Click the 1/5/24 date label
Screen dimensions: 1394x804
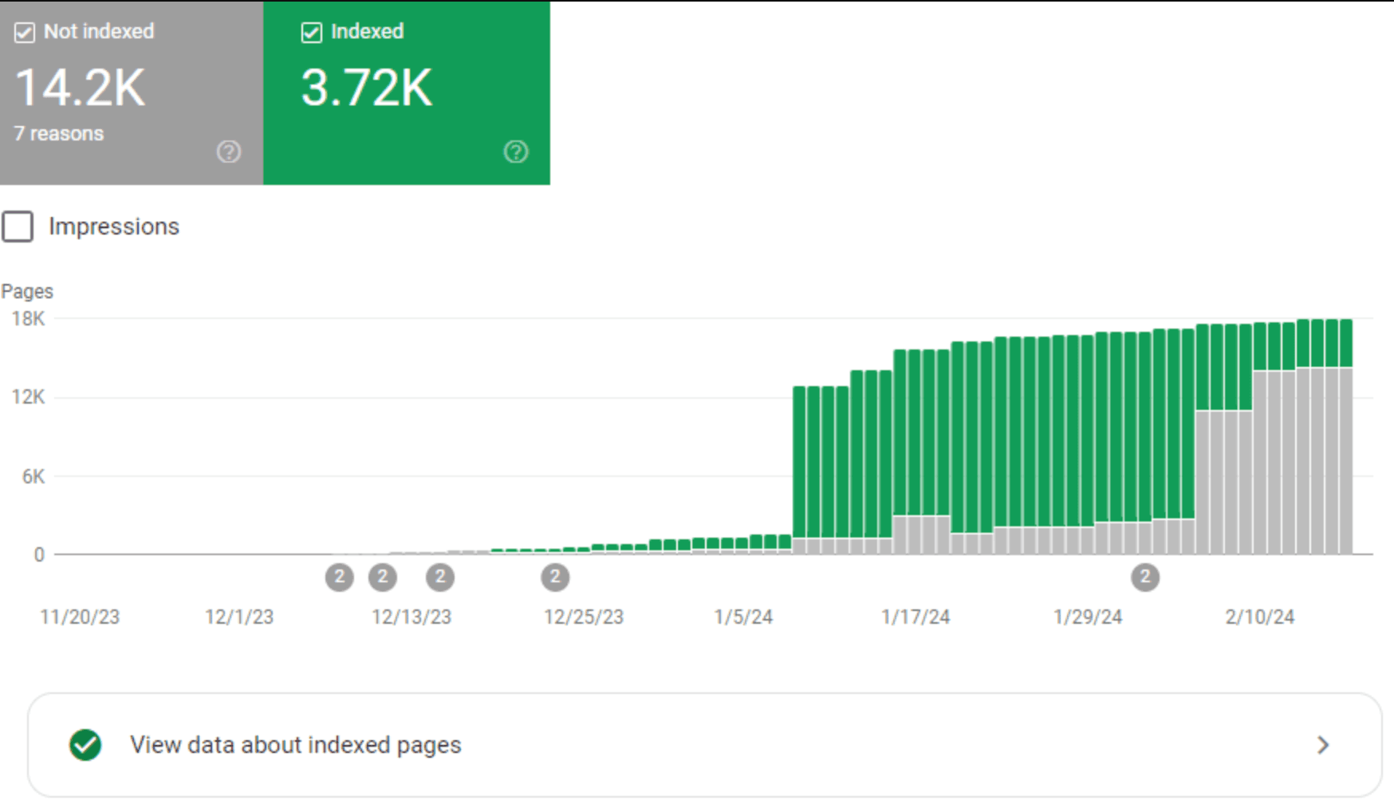743,617
